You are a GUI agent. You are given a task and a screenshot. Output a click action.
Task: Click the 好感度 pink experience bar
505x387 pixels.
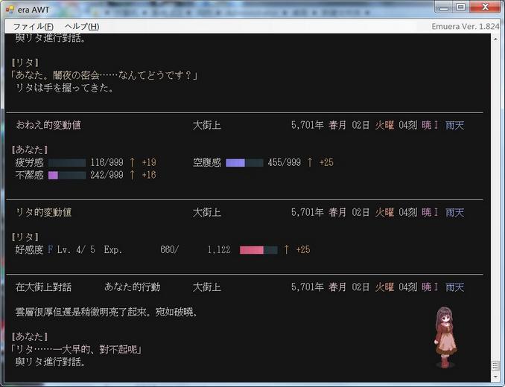pos(258,250)
